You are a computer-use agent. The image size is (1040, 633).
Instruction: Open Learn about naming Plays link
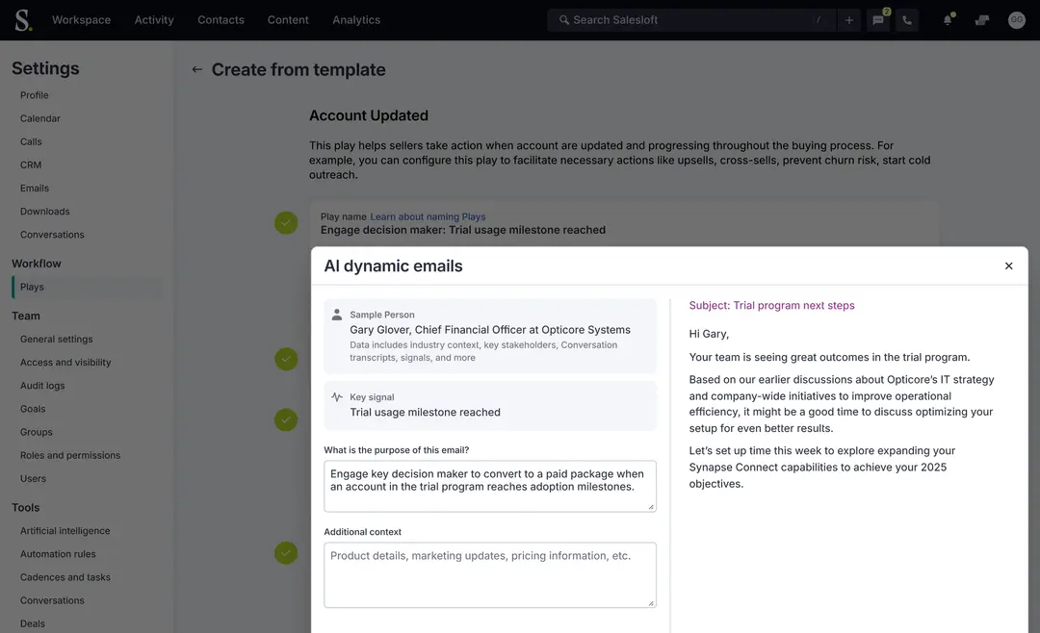pos(428,216)
